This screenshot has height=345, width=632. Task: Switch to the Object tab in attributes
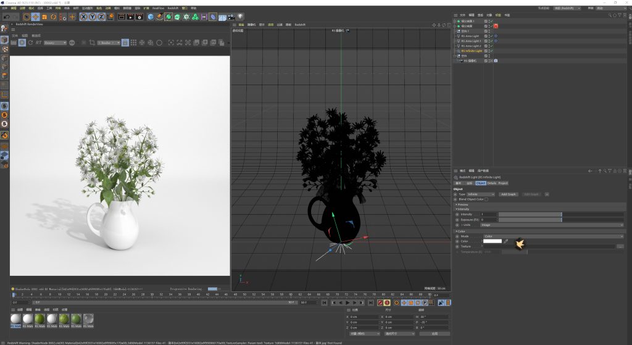(x=480, y=183)
